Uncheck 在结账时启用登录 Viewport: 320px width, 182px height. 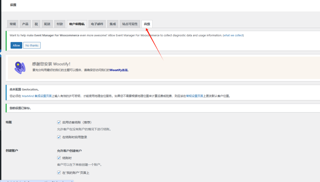[59, 137]
